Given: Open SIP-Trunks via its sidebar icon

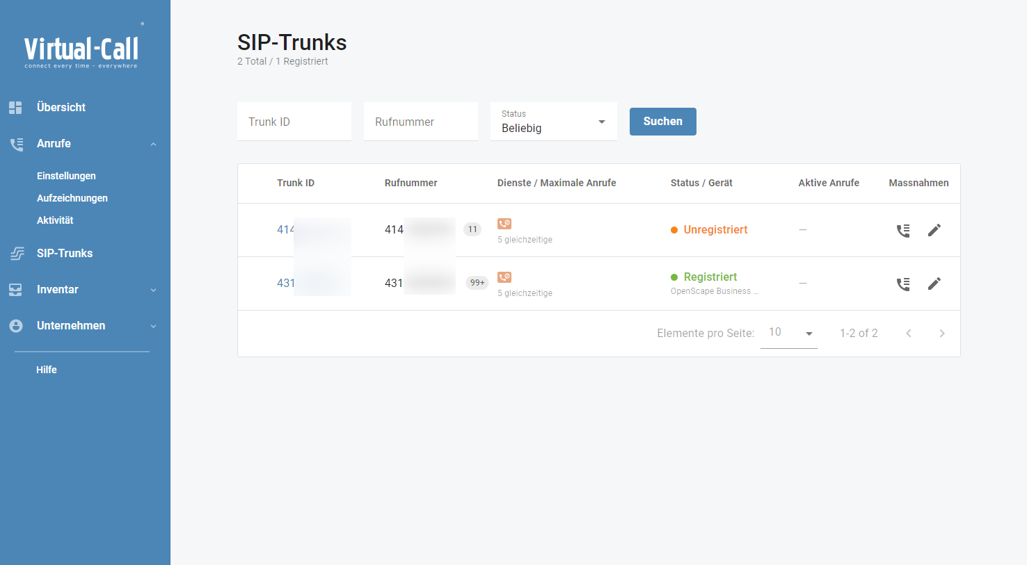Looking at the screenshot, I should coord(15,253).
